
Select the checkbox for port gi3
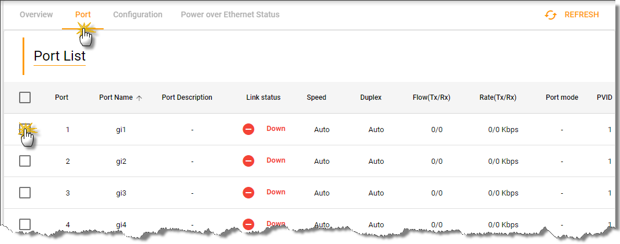[x=25, y=193]
